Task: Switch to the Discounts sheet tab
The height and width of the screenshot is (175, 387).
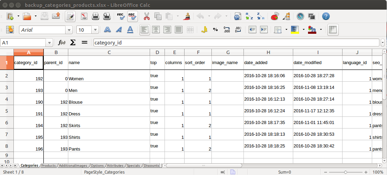Action: 151,166
